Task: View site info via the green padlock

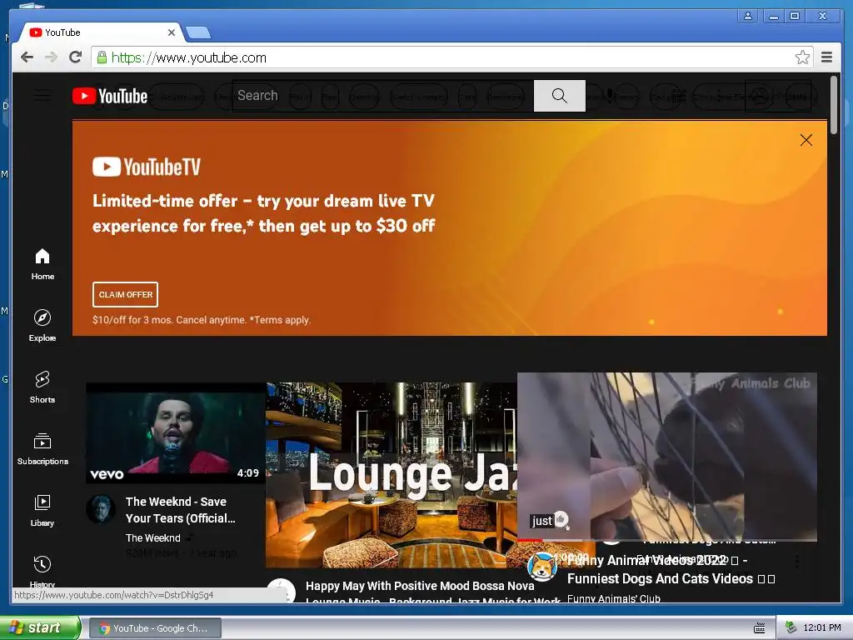Action: (x=102, y=57)
